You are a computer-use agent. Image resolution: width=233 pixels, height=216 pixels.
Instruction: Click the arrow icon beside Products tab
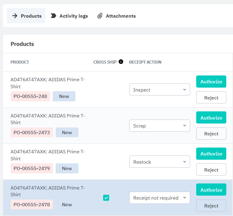[15, 16]
